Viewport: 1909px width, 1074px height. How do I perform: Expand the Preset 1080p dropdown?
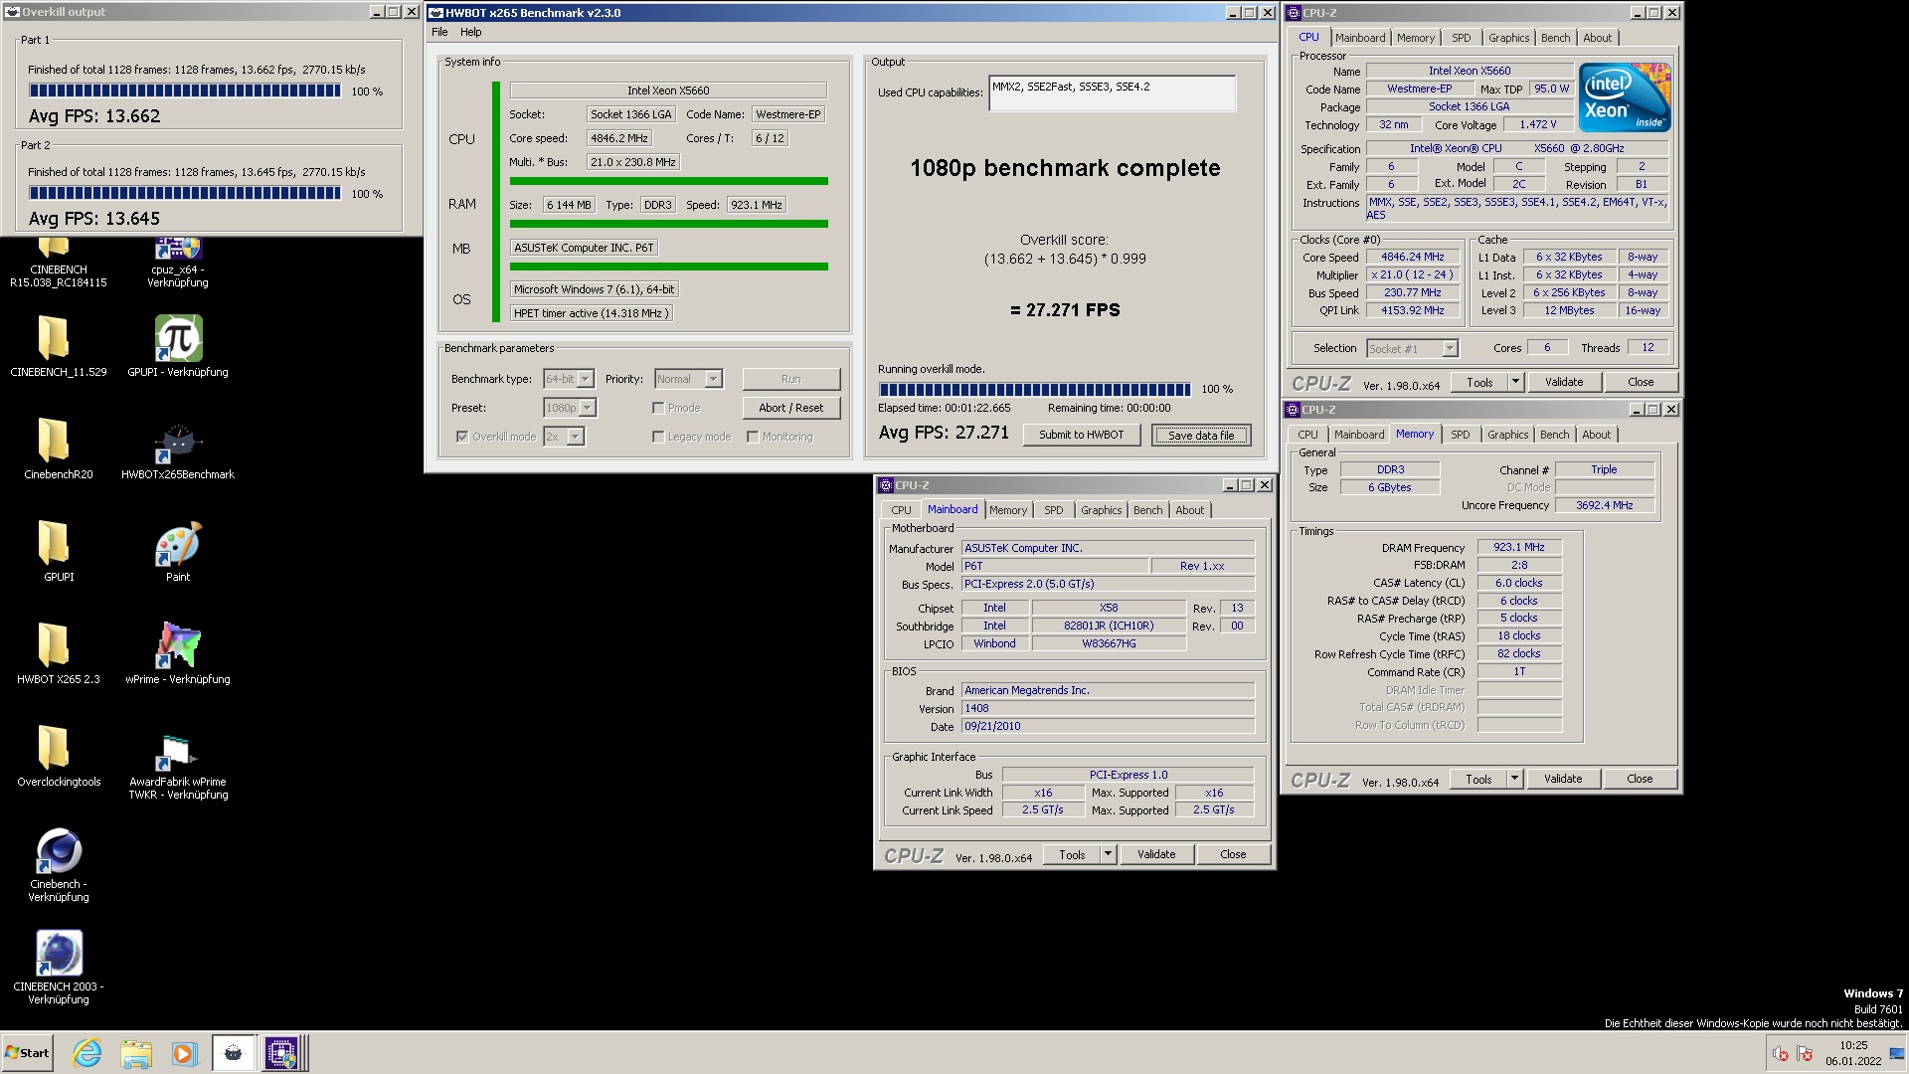(x=588, y=408)
